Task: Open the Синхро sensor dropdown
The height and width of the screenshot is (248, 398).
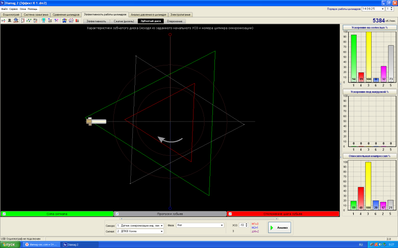Action: coord(140,226)
